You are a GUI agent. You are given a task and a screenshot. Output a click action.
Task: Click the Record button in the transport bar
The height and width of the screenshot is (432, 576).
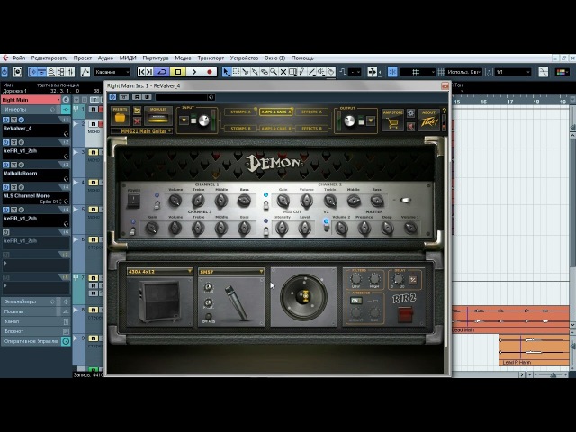coord(210,72)
